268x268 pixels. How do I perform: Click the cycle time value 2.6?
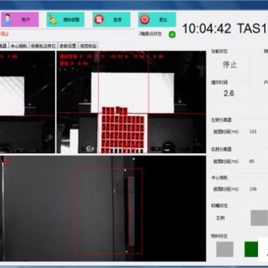[229, 93]
